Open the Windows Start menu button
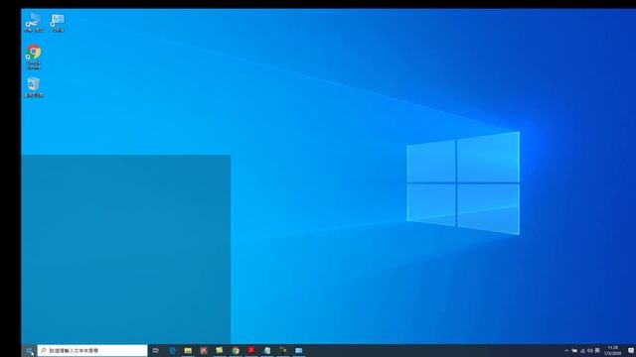The height and width of the screenshot is (357, 636). click(29, 350)
